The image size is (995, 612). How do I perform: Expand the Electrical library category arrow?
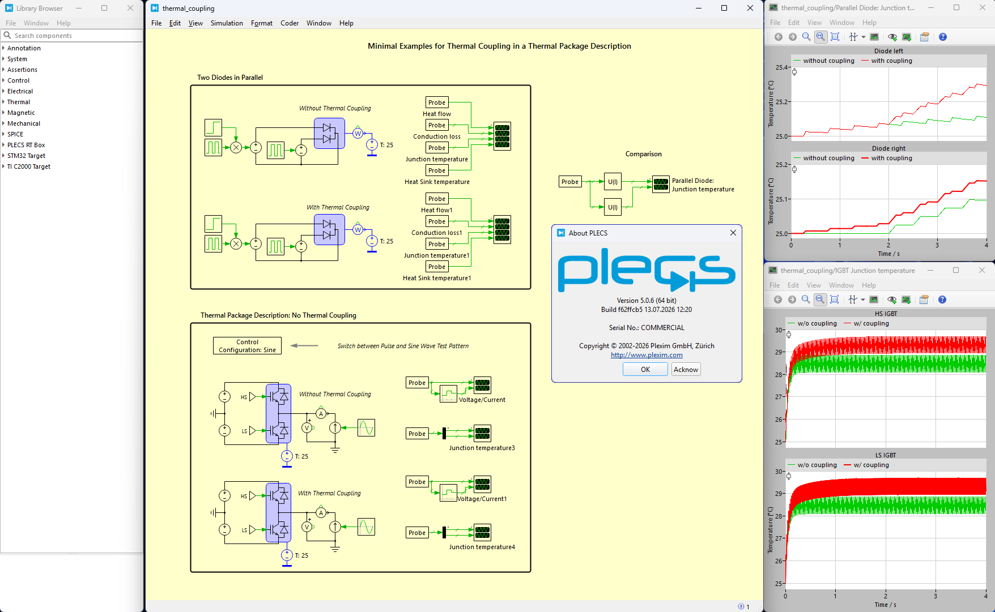[x=3, y=91]
